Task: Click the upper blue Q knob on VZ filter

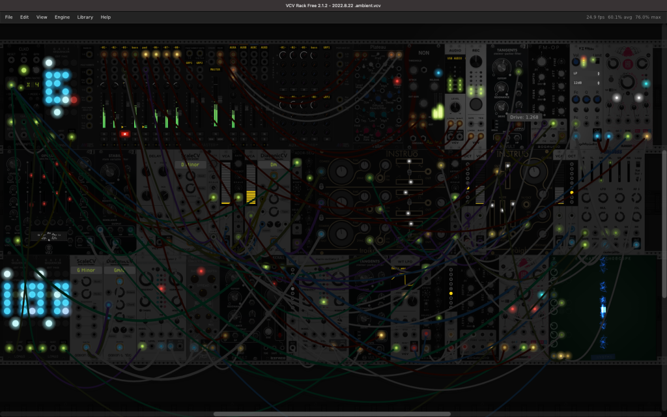Action: [x=586, y=100]
